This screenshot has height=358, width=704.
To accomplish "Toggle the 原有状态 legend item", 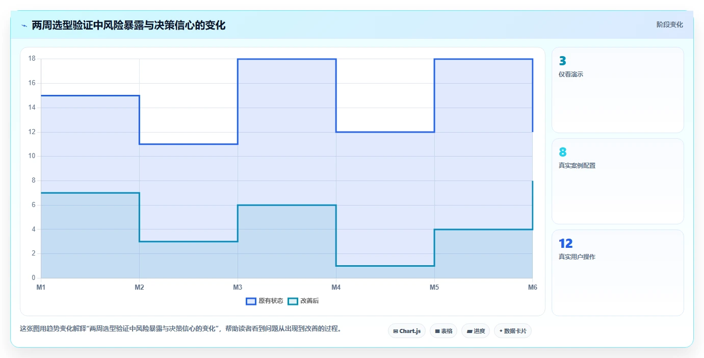I will [x=265, y=301].
